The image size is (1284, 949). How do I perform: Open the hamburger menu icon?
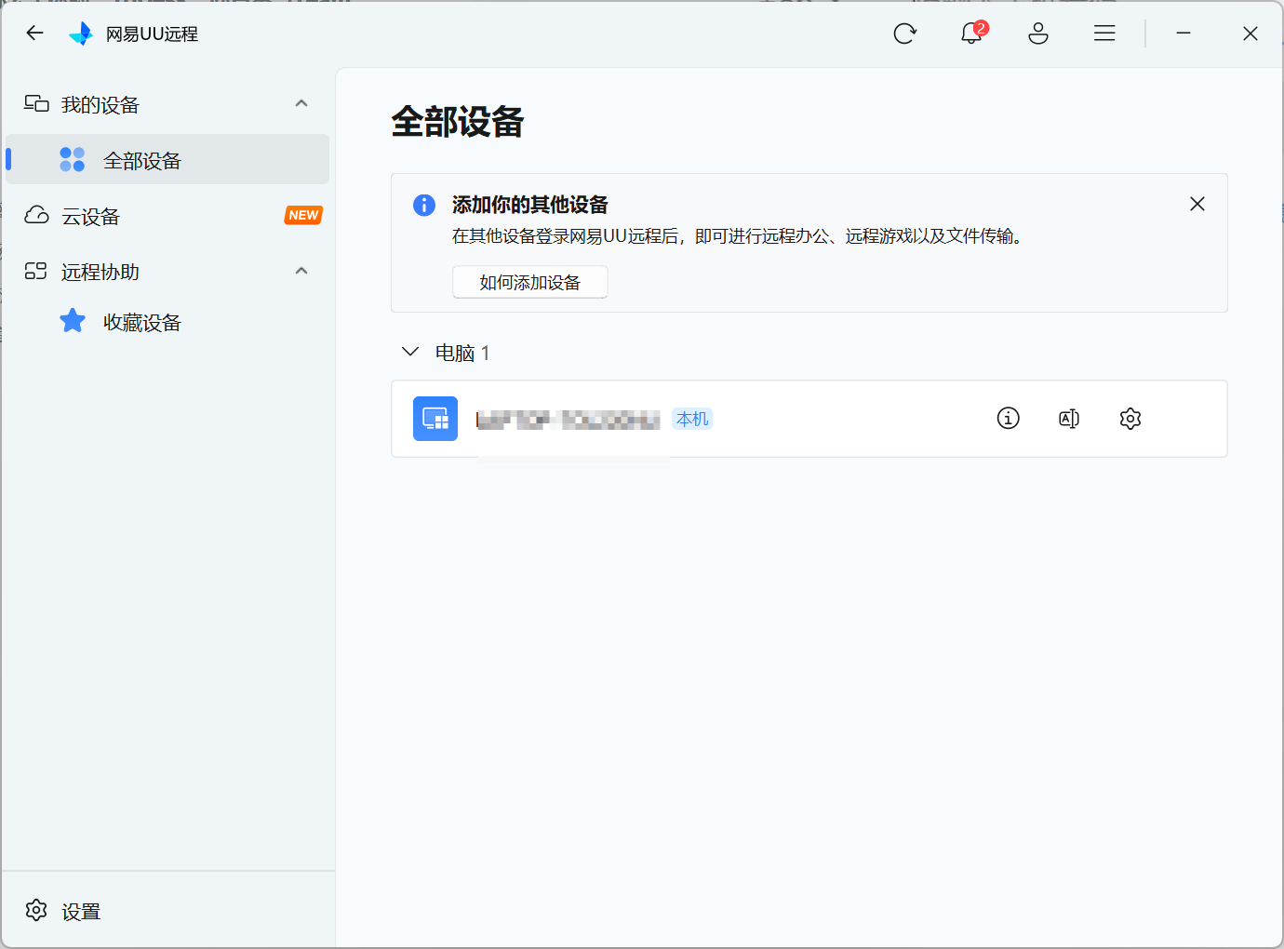pos(1104,33)
